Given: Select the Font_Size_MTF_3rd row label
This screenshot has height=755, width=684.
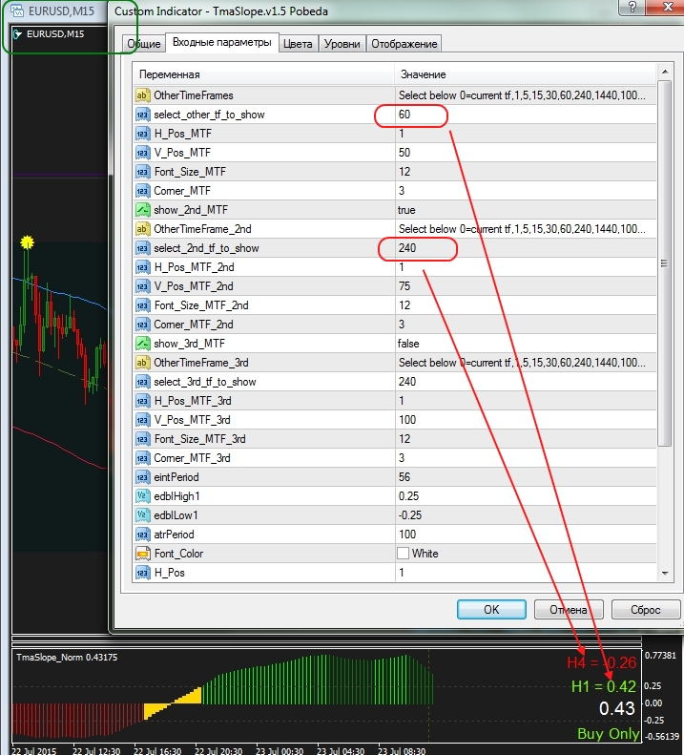Looking at the screenshot, I should point(199,439).
